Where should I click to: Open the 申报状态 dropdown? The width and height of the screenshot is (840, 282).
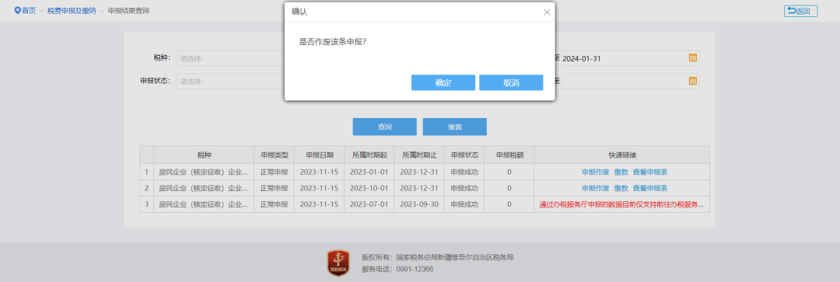pos(230,82)
